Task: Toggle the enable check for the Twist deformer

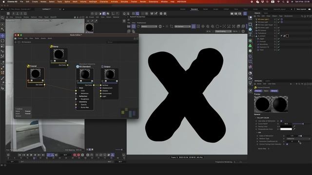Action: tap(278, 50)
